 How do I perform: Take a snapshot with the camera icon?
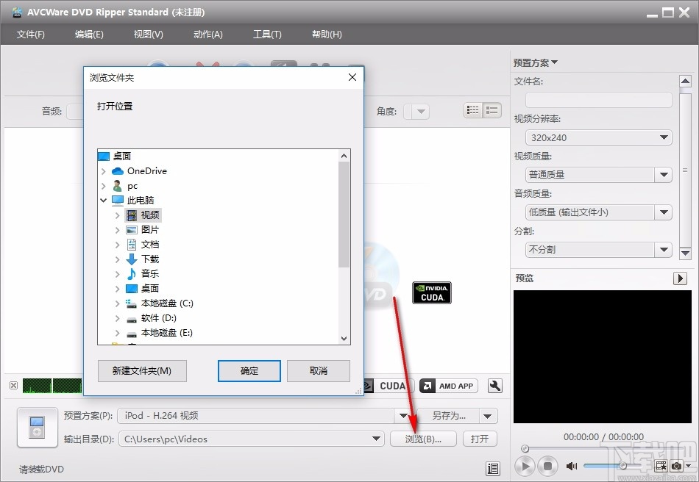click(x=676, y=466)
